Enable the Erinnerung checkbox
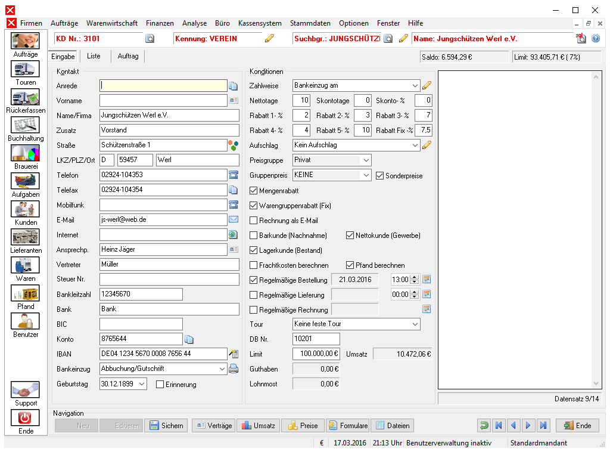Screen dimensions: 610x452 point(160,384)
